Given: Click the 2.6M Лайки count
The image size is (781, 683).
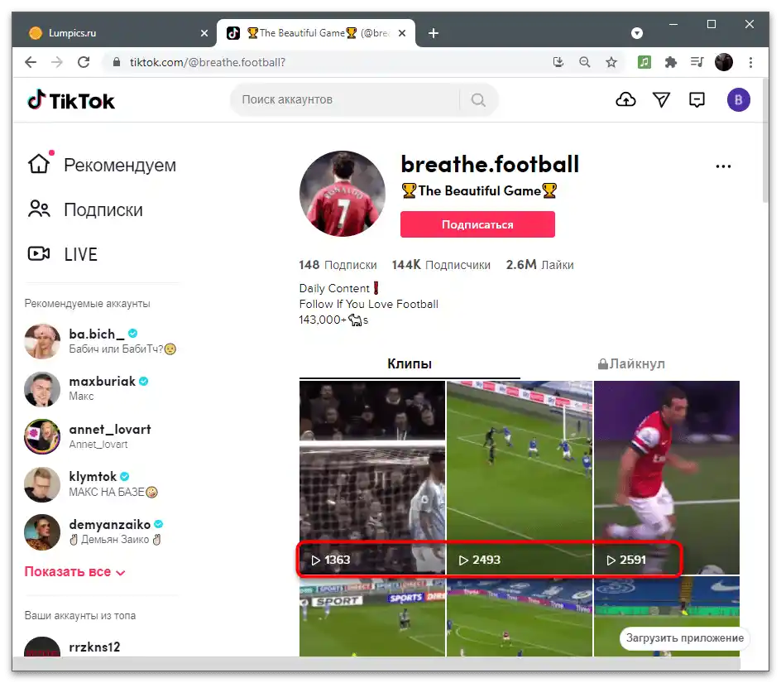Looking at the screenshot, I should pyautogui.click(x=540, y=265).
